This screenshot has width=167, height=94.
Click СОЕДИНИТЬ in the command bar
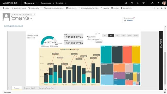[x=33, y=8]
